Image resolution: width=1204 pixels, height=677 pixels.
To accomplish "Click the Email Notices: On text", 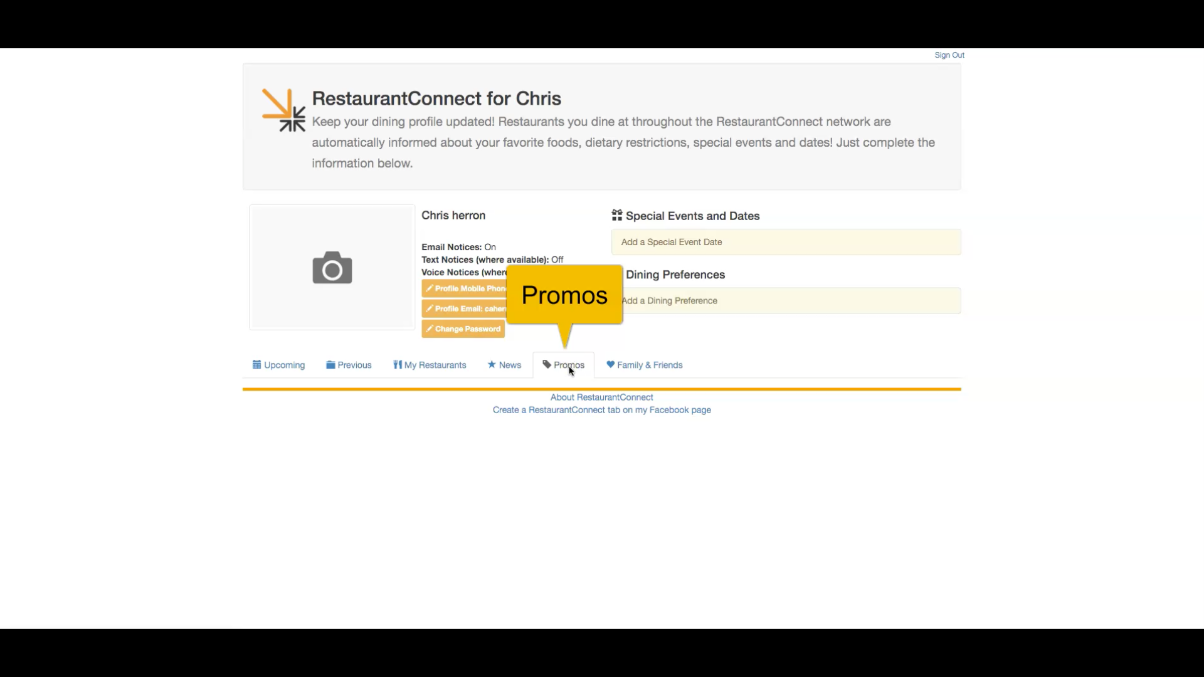I will [458, 247].
